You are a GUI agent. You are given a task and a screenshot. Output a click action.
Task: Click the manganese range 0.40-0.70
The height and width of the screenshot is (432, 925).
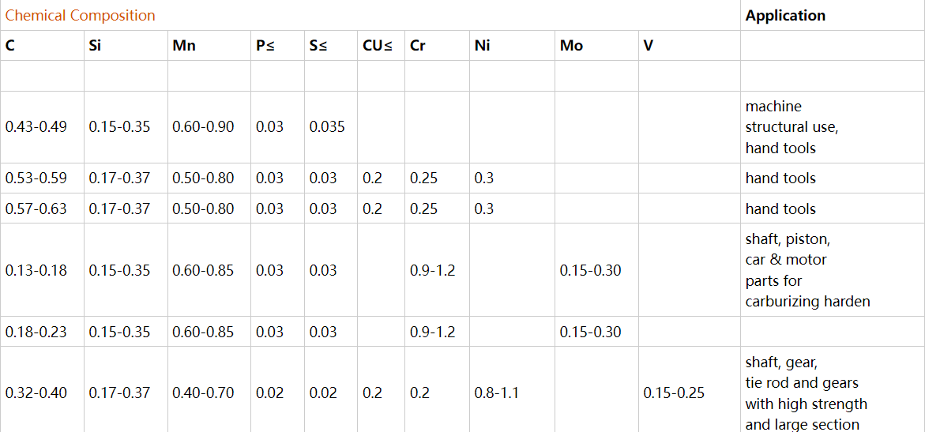pyautogui.click(x=203, y=393)
